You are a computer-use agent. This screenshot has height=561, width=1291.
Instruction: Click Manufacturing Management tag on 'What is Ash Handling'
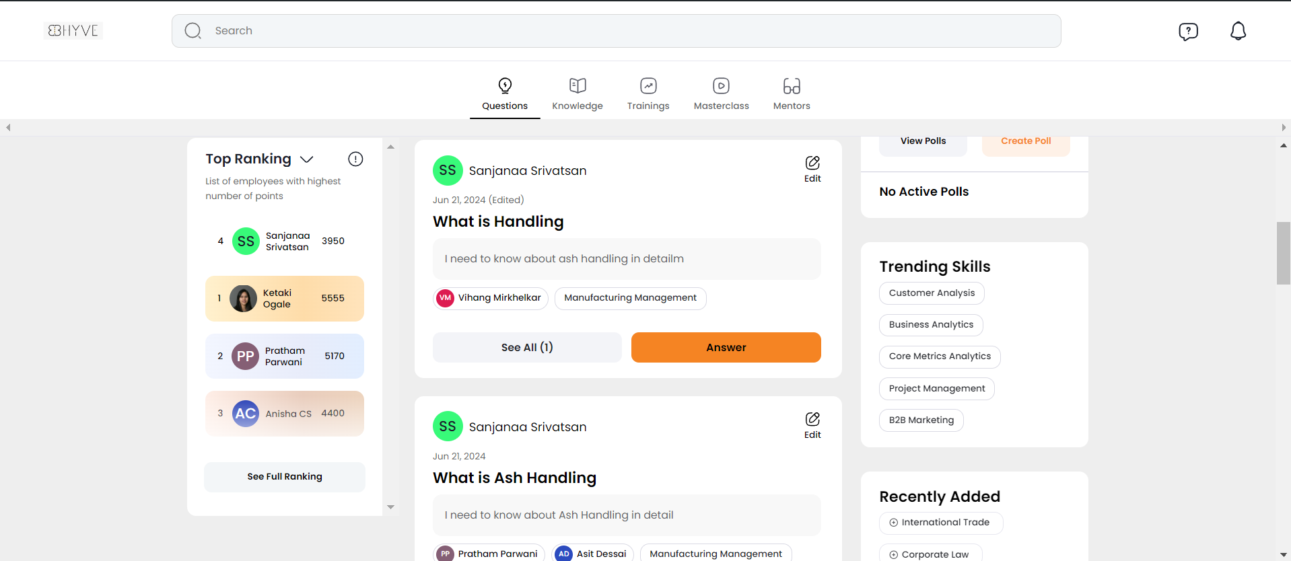(716, 554)
